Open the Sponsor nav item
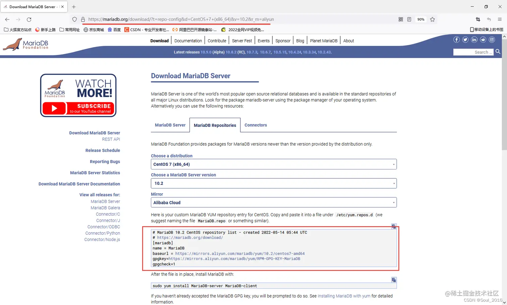This screenshot has width=507, height=305. tap(283, 41)
